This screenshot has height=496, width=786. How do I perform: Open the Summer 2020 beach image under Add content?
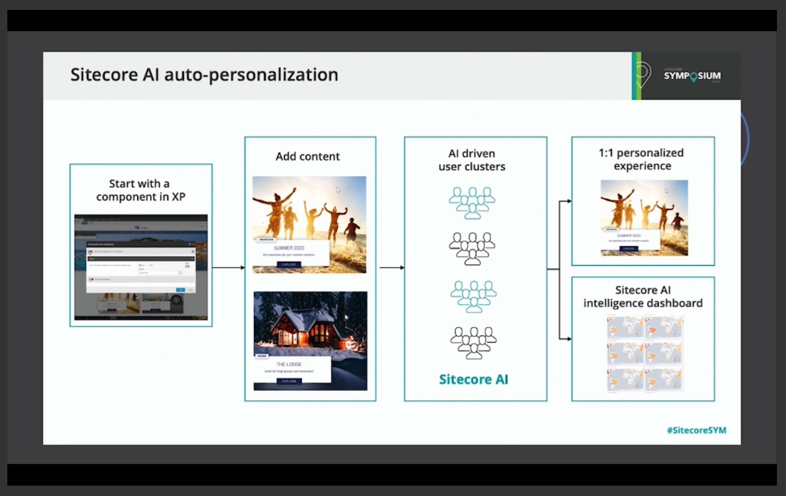point(309,225)
